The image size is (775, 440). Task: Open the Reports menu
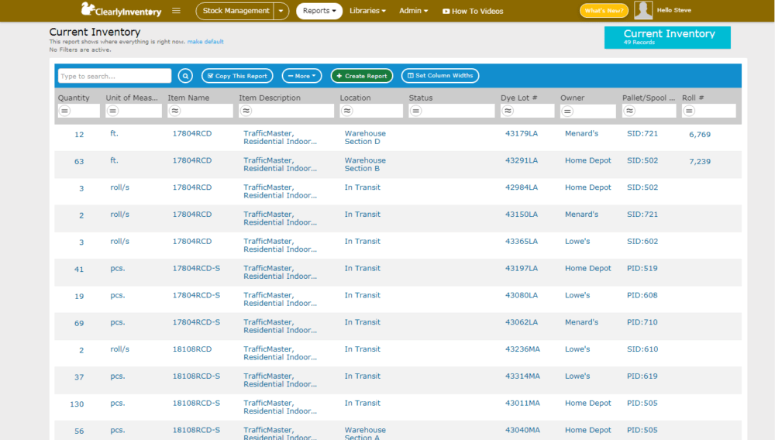click(319, 11)
